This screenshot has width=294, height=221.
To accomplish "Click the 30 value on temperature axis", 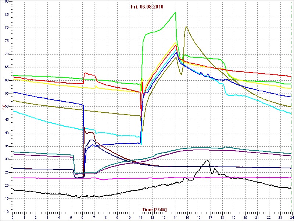I will click(x=7, y=159).
